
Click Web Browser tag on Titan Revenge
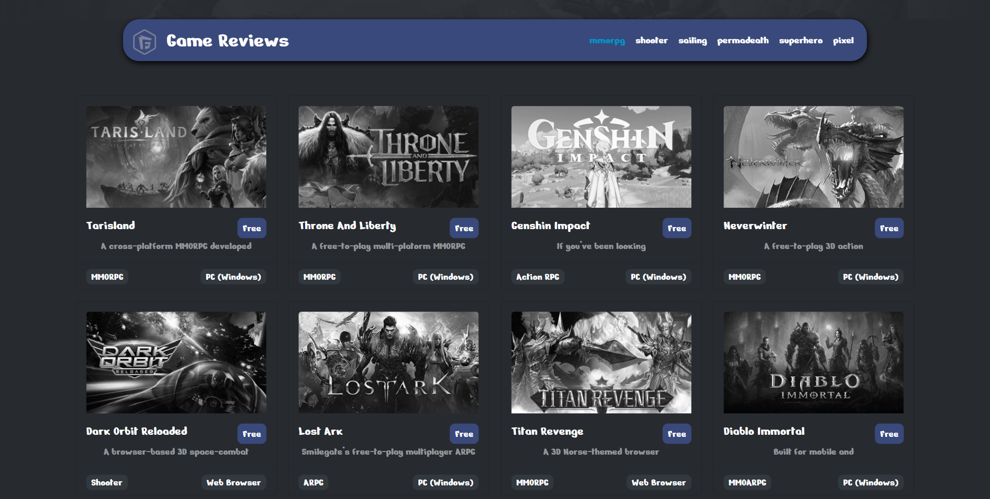[x=659, y=482]
